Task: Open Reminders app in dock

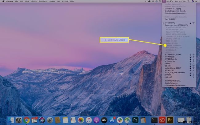Action: tap(73, 120)
